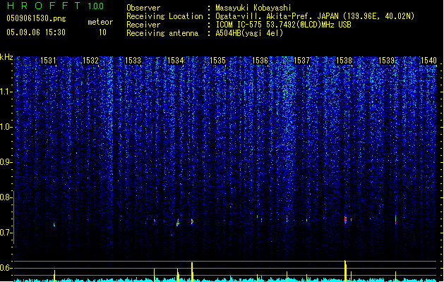Image resolution: width=444 pixels, height=282 pixels.
Task: Click the vertical echo just after 1539
Action: (x=395, y=220)
